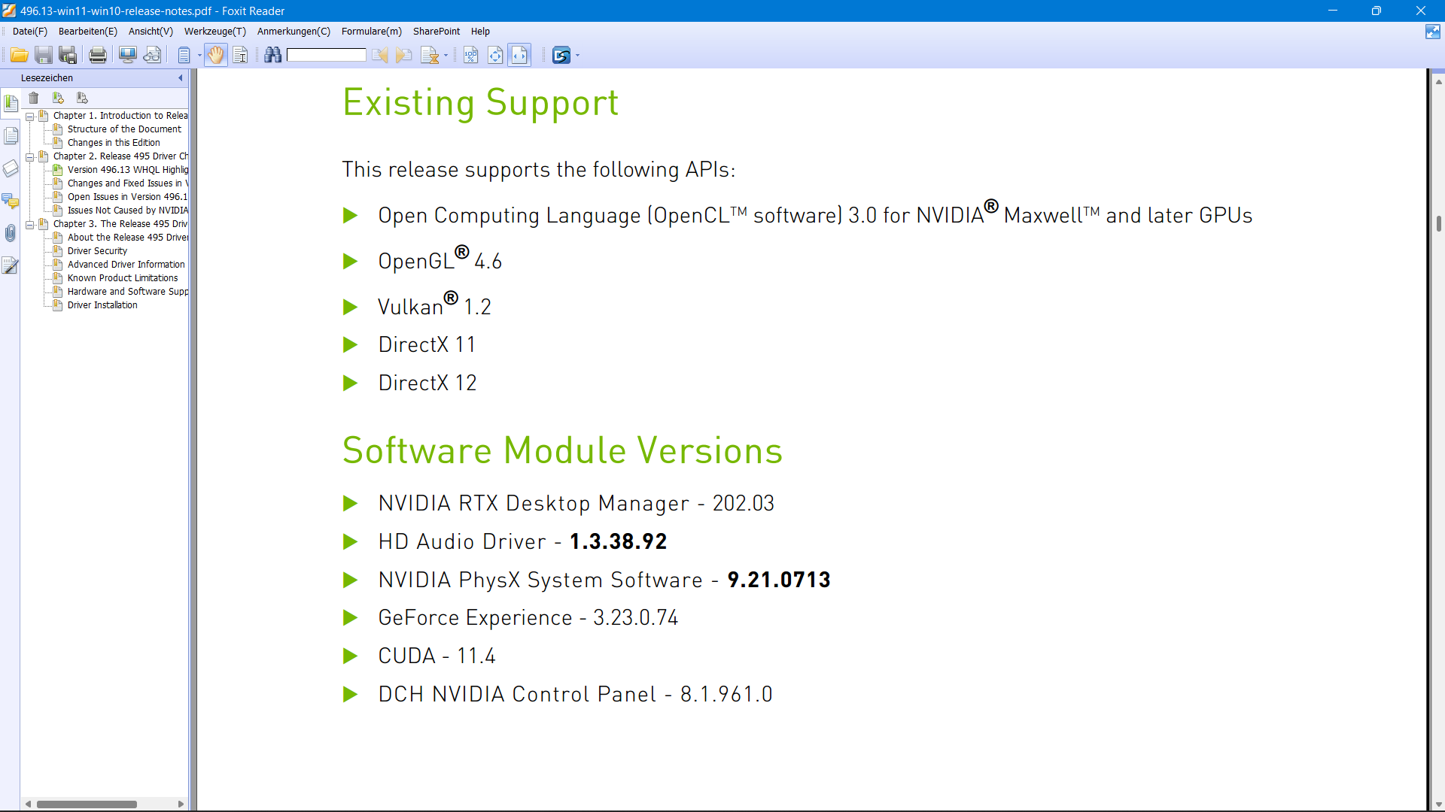The width and height of the screenshot is (1445, 812).
Task: Open the Ansicht menu
Action: 150,31
